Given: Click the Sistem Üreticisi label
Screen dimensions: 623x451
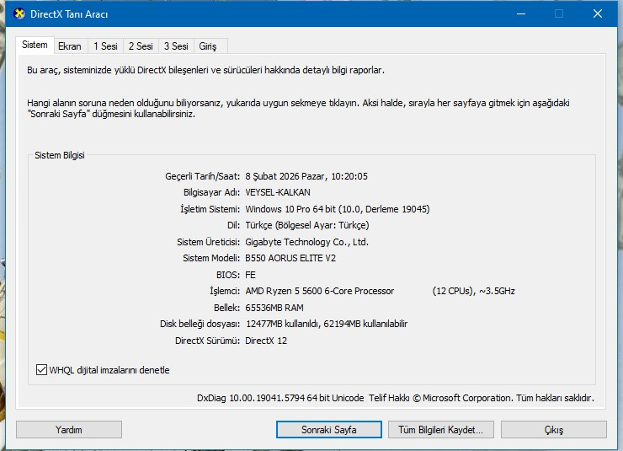Looking at the screenshot, I should 208,242.
